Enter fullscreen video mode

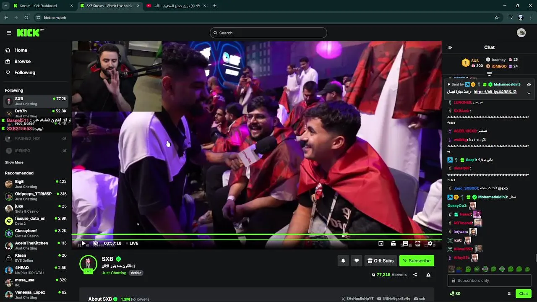pos(418,243)
